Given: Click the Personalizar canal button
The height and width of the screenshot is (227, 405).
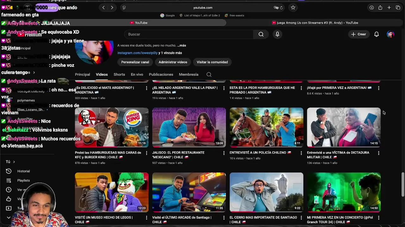Looking at the screenshot, I should pyautogui.click(x=135, y=62).
